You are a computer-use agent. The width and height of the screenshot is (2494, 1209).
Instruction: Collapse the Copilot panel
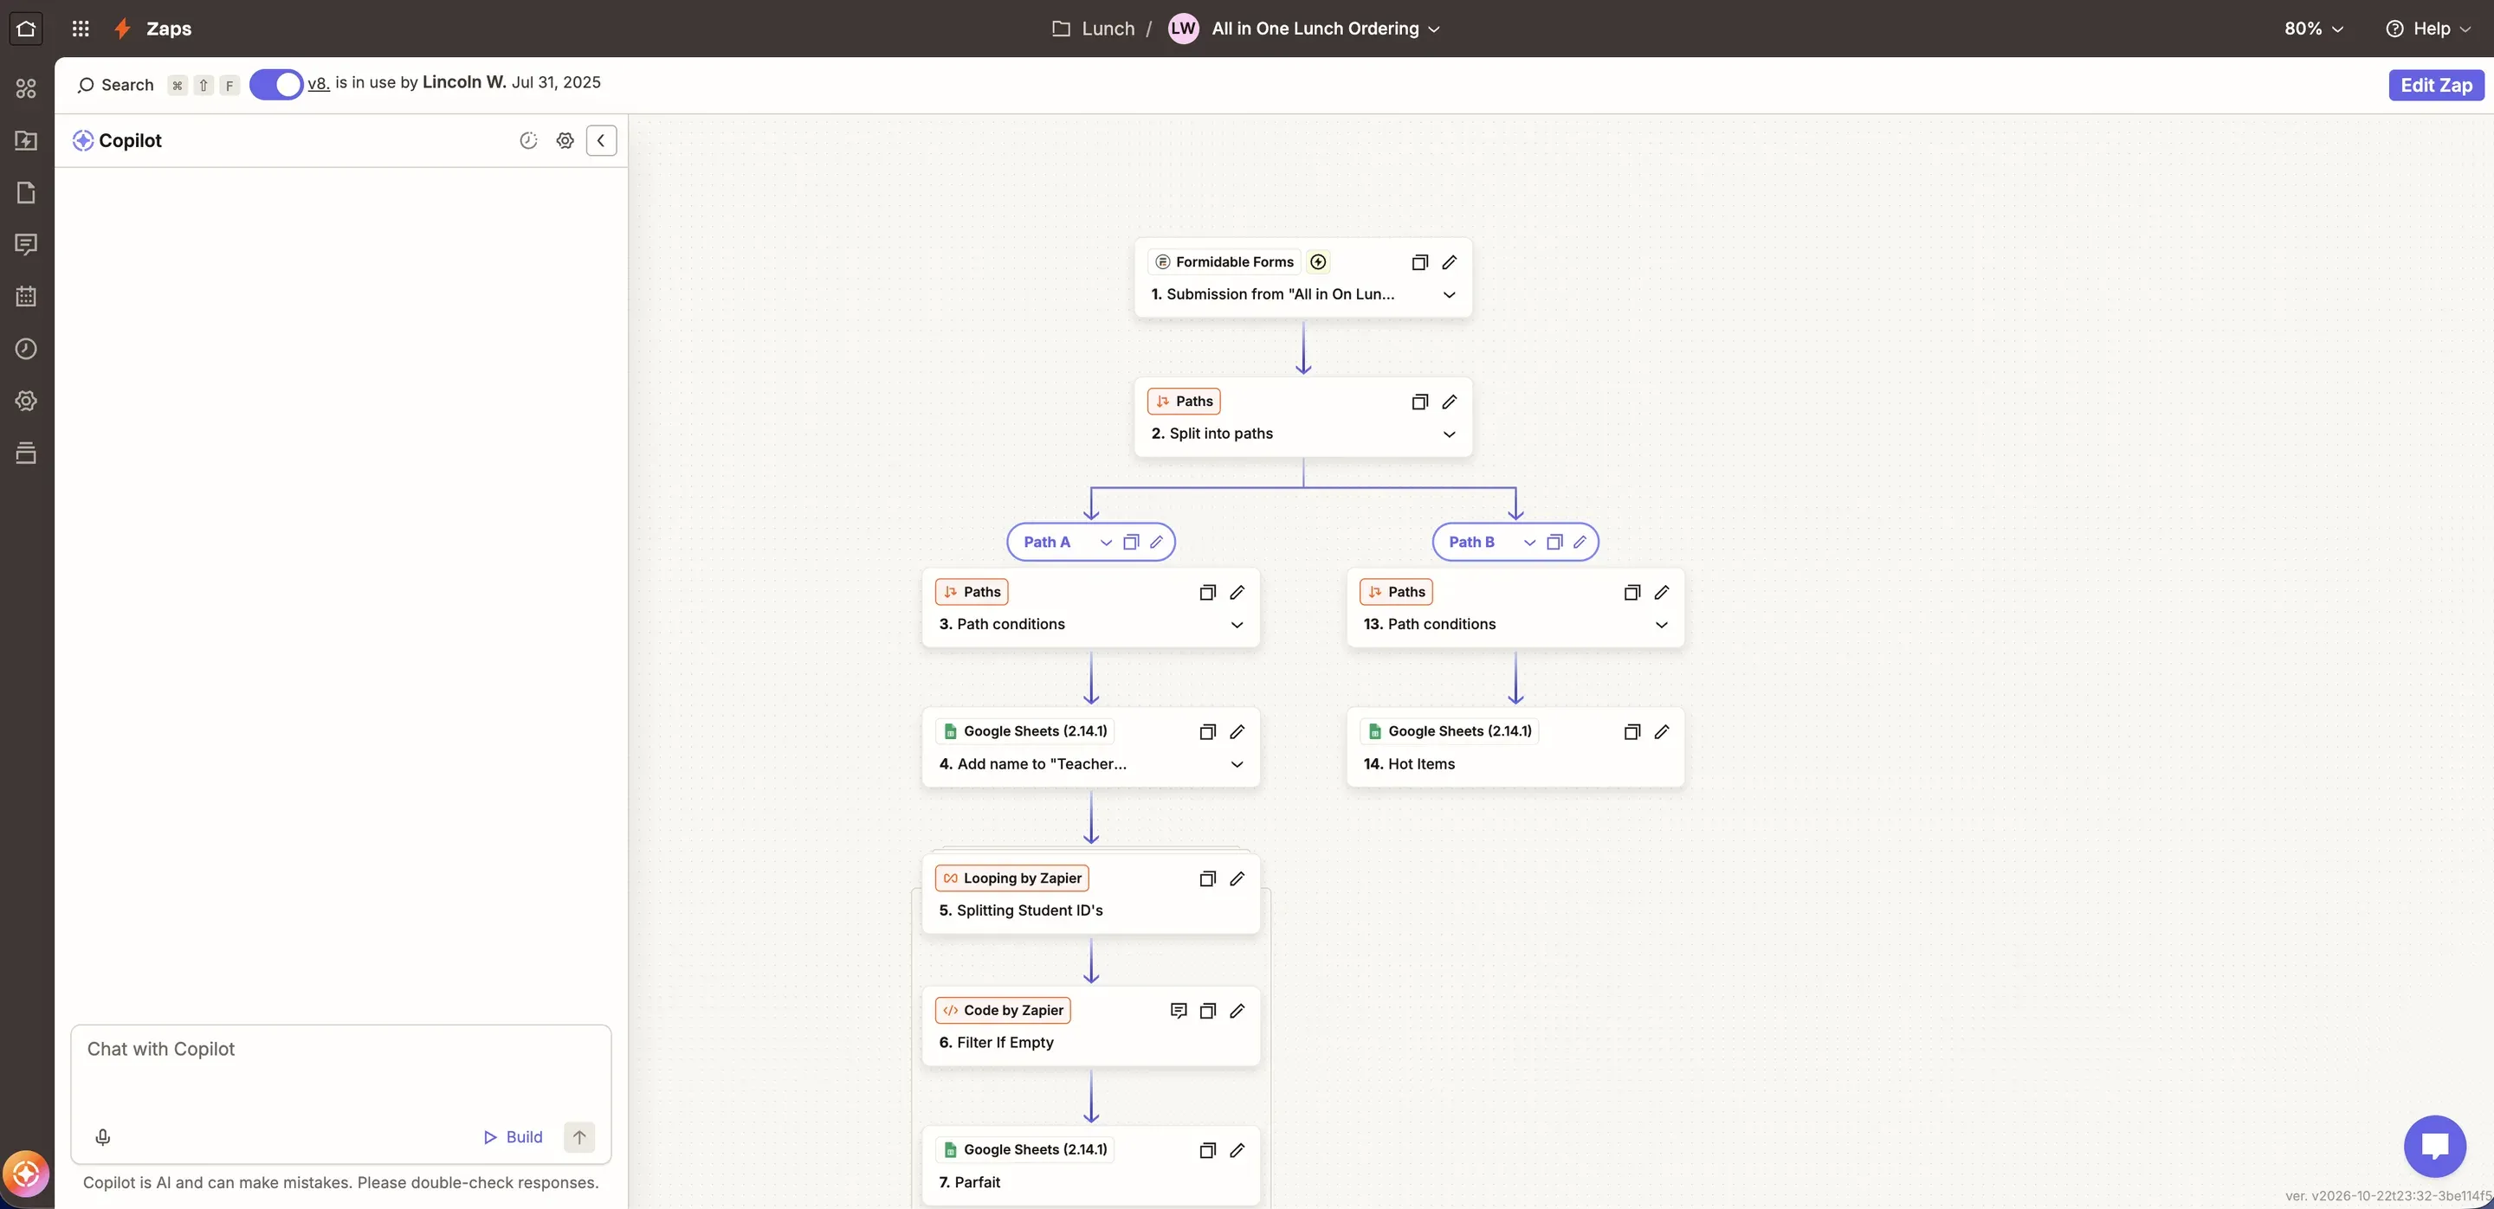coord(601,141)
